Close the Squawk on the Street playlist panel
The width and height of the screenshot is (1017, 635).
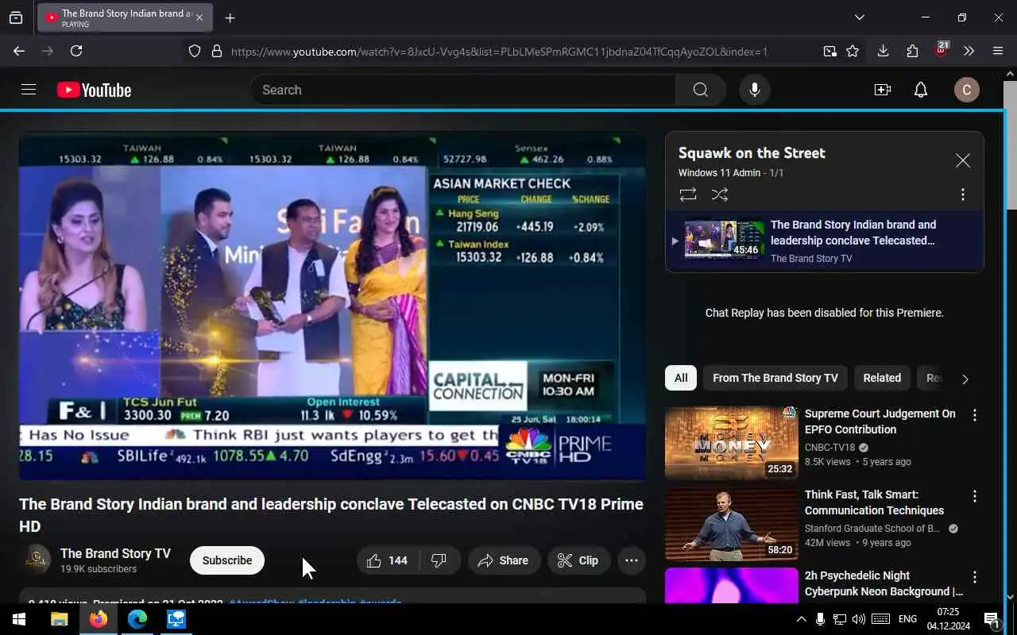[963, 161]
